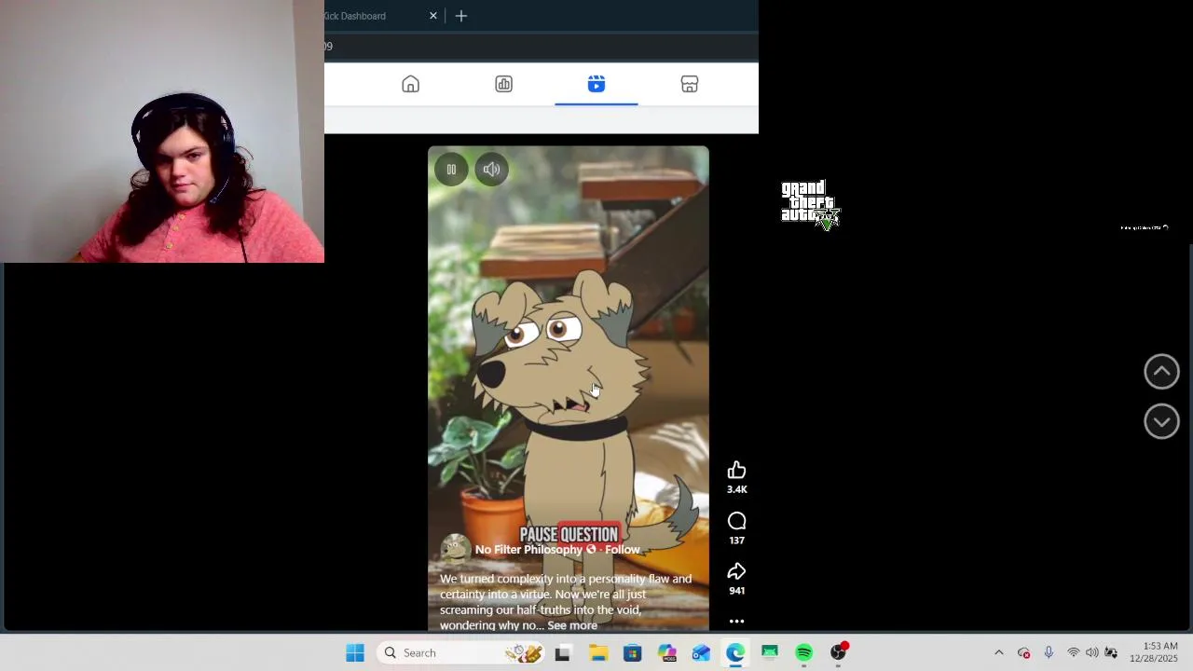Open Task View from the taskbar
This screenshot has width=1193, height=671.
(x=562, y=653)
